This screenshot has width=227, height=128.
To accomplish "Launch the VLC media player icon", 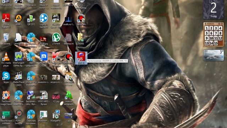I will pyautogui.click(x=6, y=57).
